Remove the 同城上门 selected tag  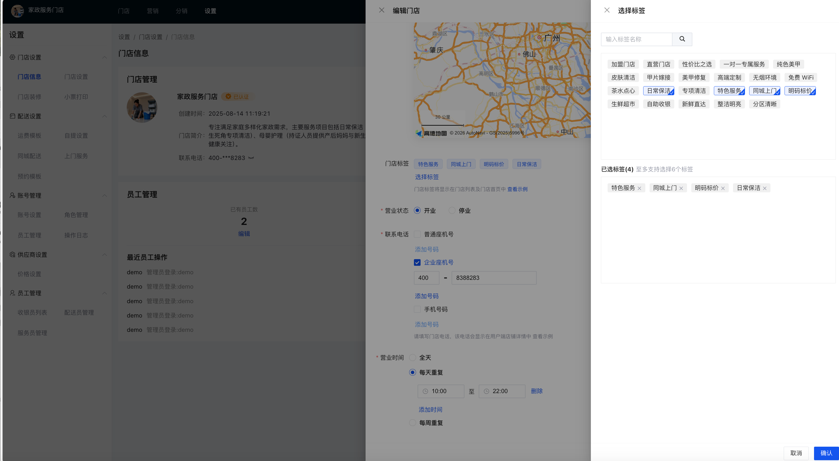click(x=681, y=188)
